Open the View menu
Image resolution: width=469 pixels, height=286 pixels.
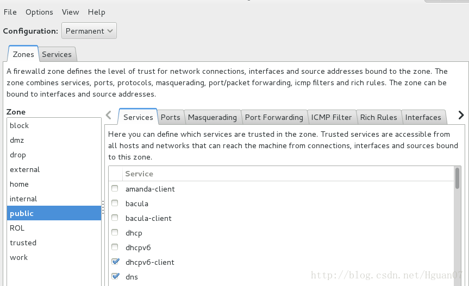pyautogui.click(x=70, y=12)
